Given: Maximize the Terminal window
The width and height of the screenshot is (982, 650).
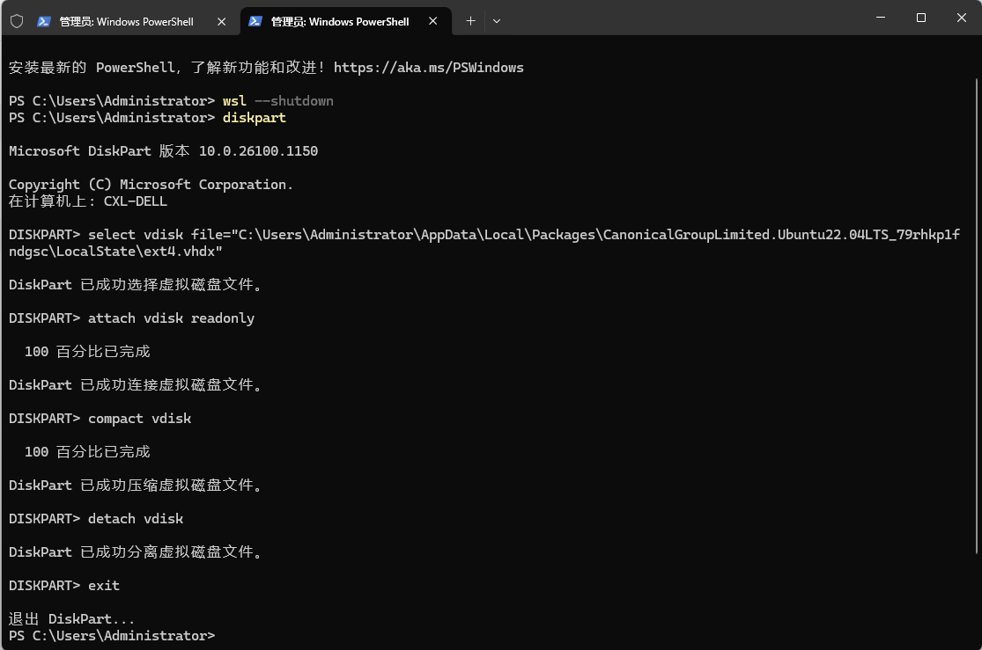Looking at the screenshot, I should [920, 18].
